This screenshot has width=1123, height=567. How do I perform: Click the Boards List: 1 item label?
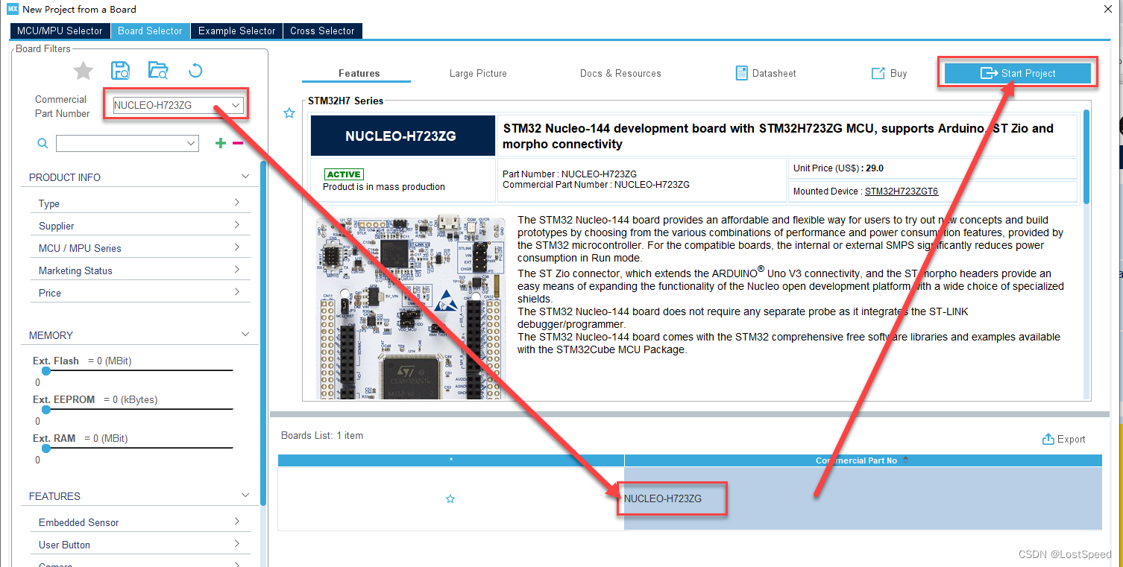tap(322, 435)
